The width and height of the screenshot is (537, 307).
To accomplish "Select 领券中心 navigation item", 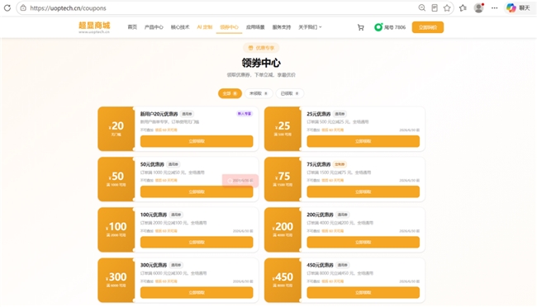I will tap(229, 27).
